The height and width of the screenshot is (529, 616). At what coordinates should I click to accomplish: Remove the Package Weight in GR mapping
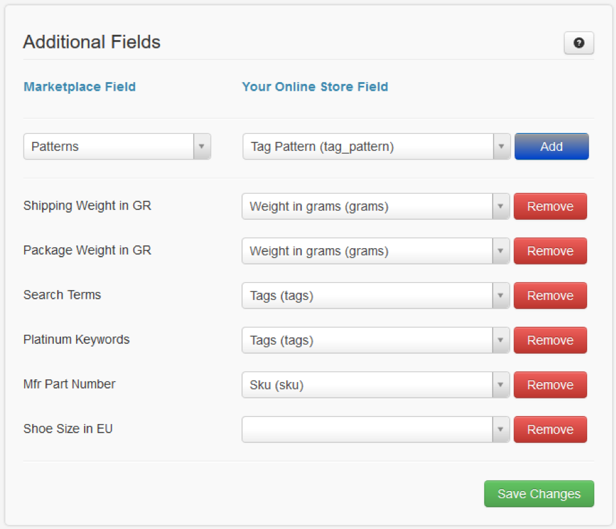point(550,251)
